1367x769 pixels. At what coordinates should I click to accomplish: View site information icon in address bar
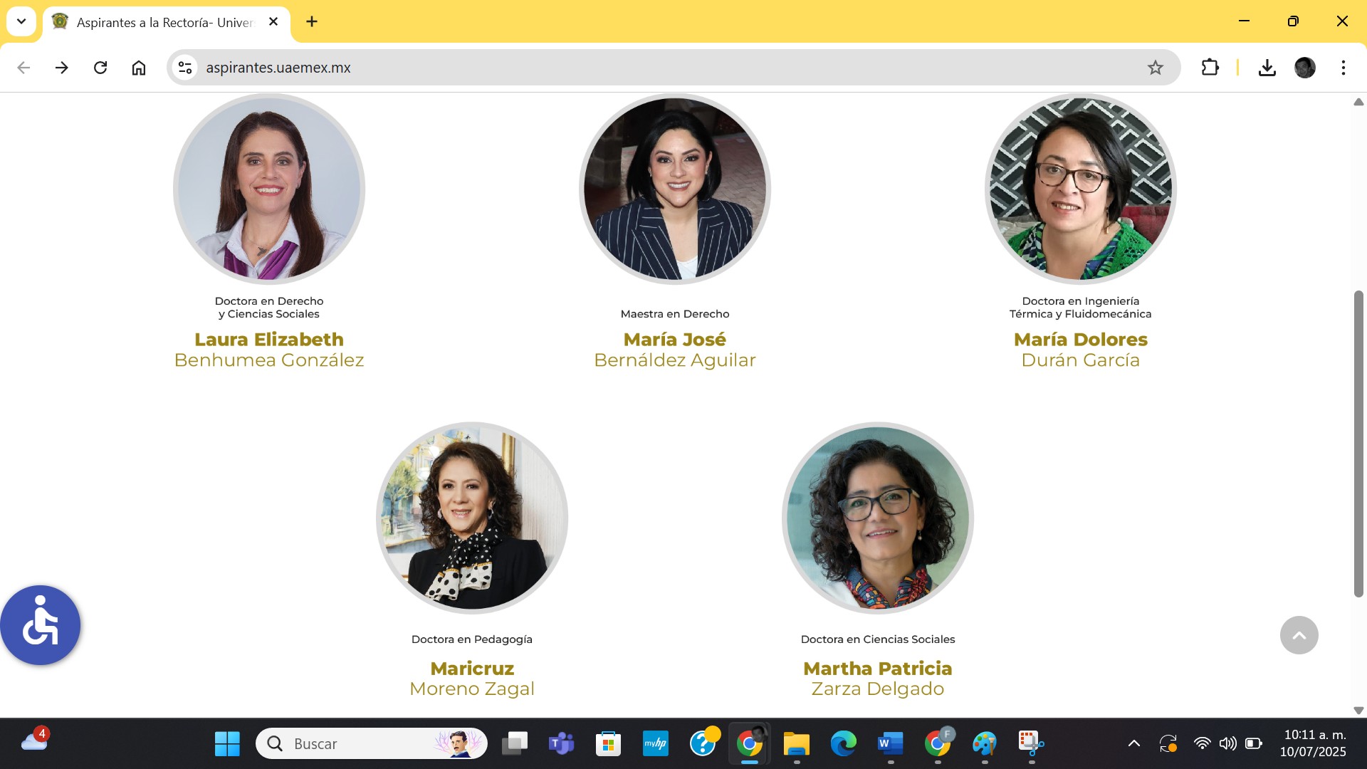coord(185,68)
